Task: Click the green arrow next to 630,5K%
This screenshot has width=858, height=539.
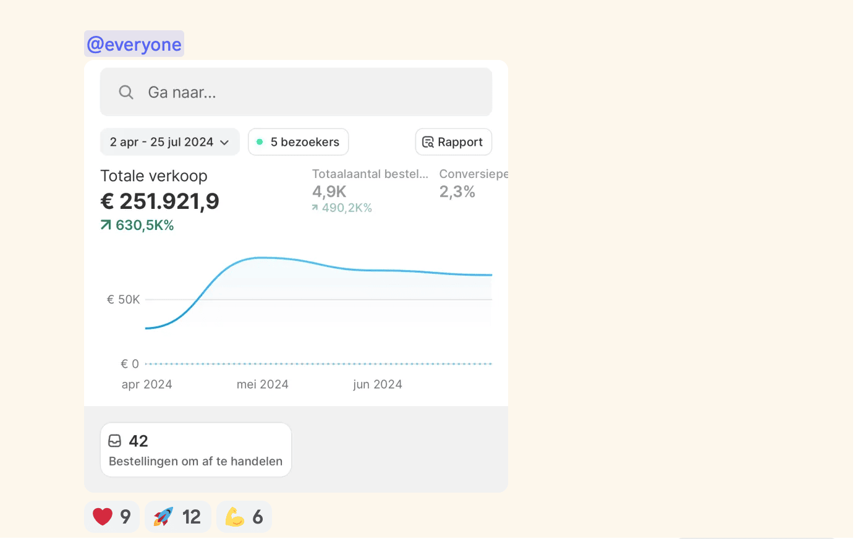Action: 106,225
